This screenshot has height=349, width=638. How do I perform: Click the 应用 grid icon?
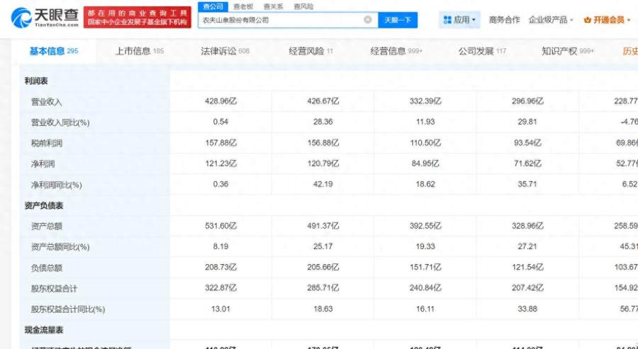pyautogui.click(x=447, y=20)
